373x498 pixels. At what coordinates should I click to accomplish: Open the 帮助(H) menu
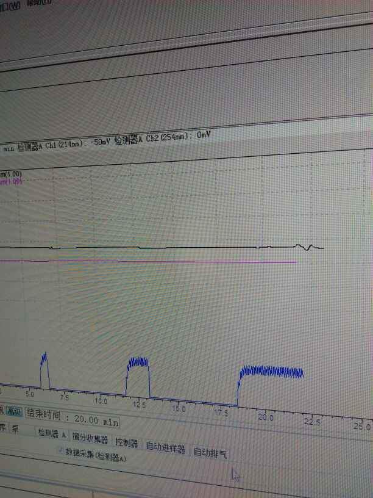click(x=40, y=2)
